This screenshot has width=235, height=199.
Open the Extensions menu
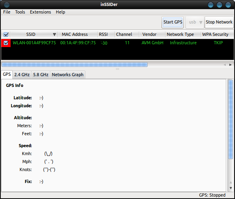point(40,12)
